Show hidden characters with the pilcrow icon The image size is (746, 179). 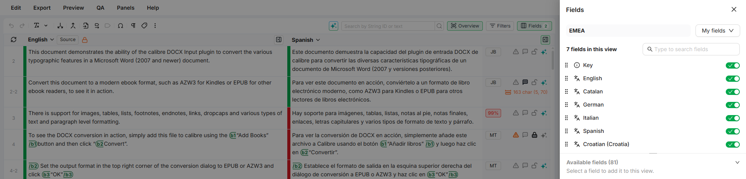[x=133, y=26]
